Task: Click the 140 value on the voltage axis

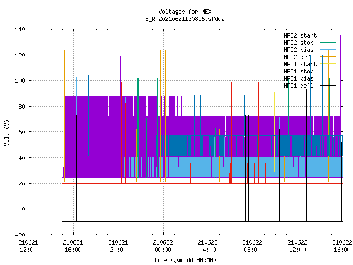Action: click(20, 29)
